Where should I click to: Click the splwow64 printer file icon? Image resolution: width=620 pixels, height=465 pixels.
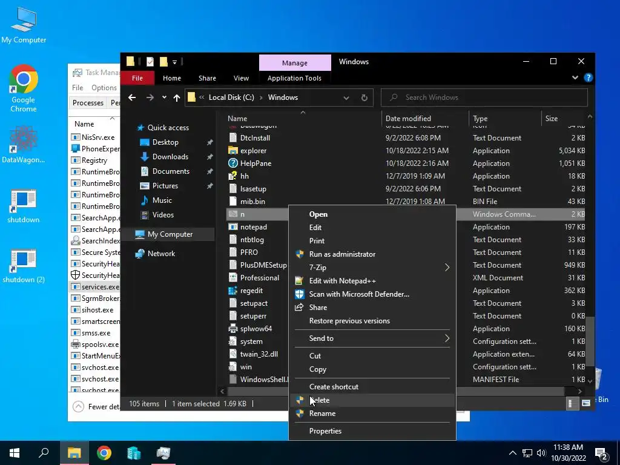[x=233, y=329]
